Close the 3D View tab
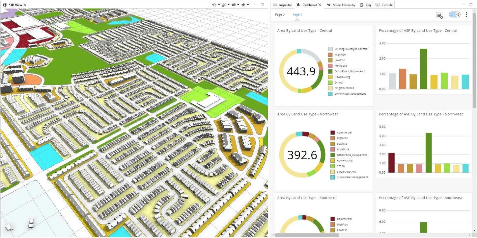The width and height of the screenshot is (477, 238). 25,5
